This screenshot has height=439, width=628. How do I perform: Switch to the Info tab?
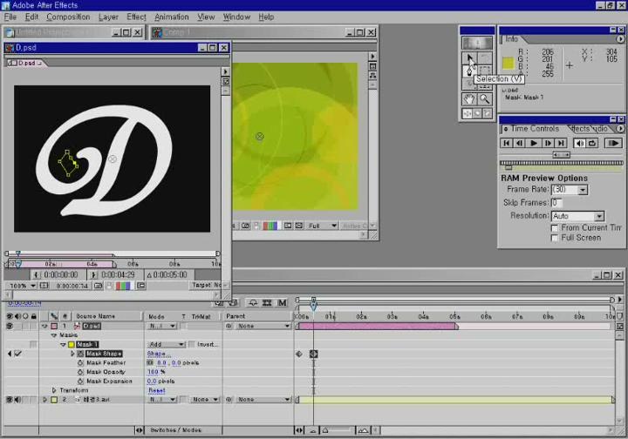[x=511, y=39]
